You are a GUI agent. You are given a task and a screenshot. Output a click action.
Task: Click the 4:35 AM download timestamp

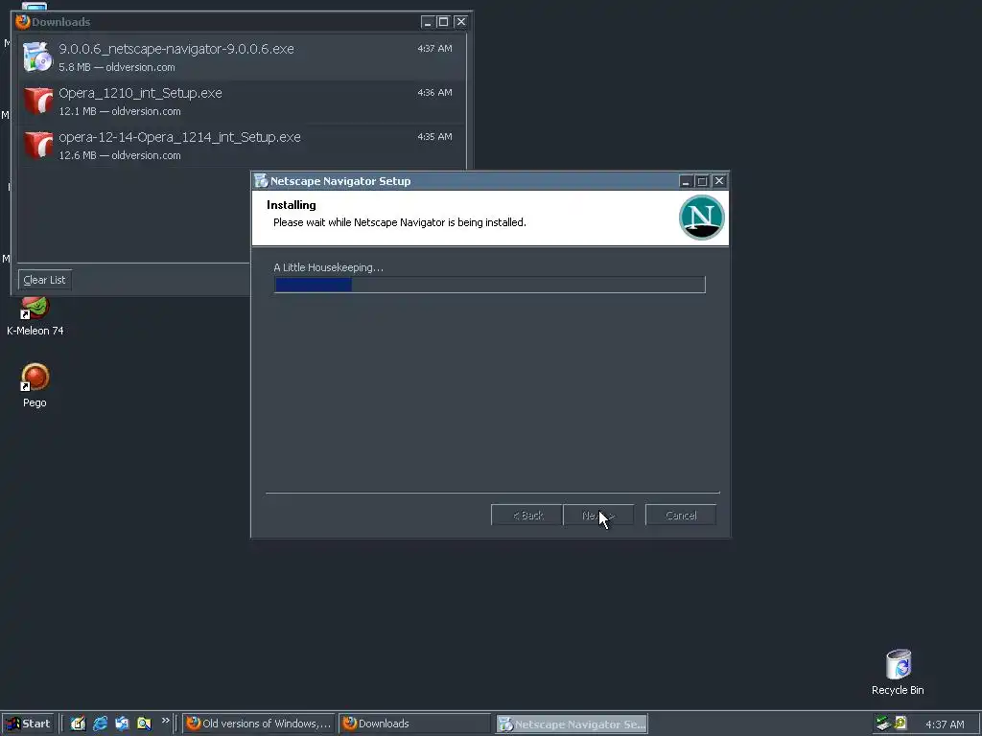434,136
